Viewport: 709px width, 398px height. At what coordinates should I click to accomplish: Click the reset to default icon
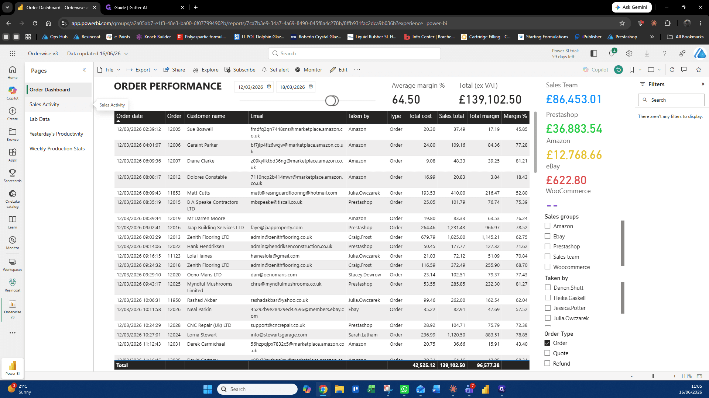pyautogui.click(x=619, y=70)
